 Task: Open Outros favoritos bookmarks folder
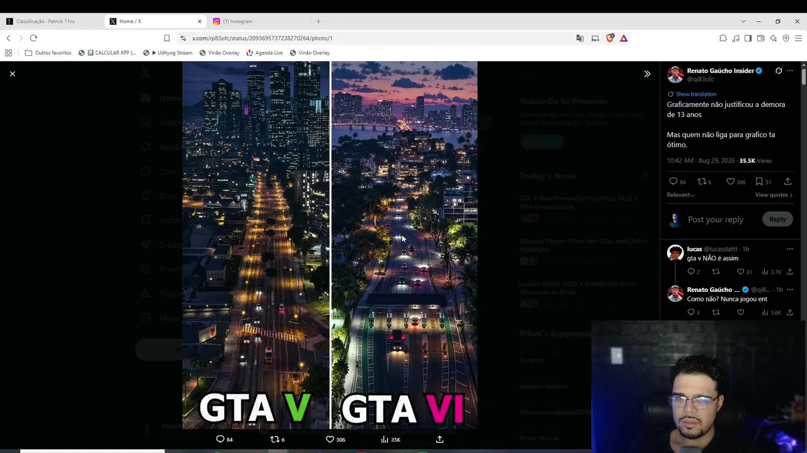click(48, 53)
